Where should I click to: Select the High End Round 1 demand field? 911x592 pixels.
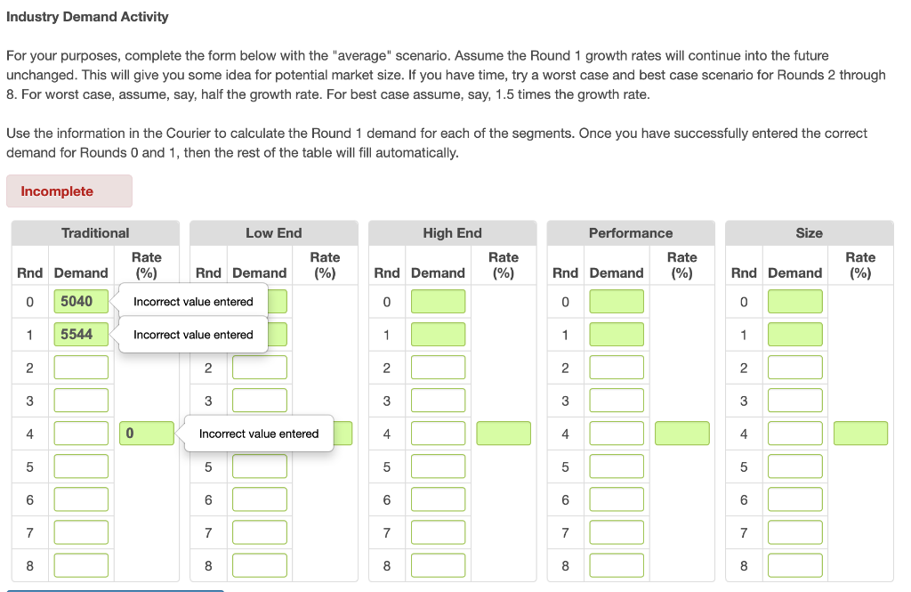438,335
